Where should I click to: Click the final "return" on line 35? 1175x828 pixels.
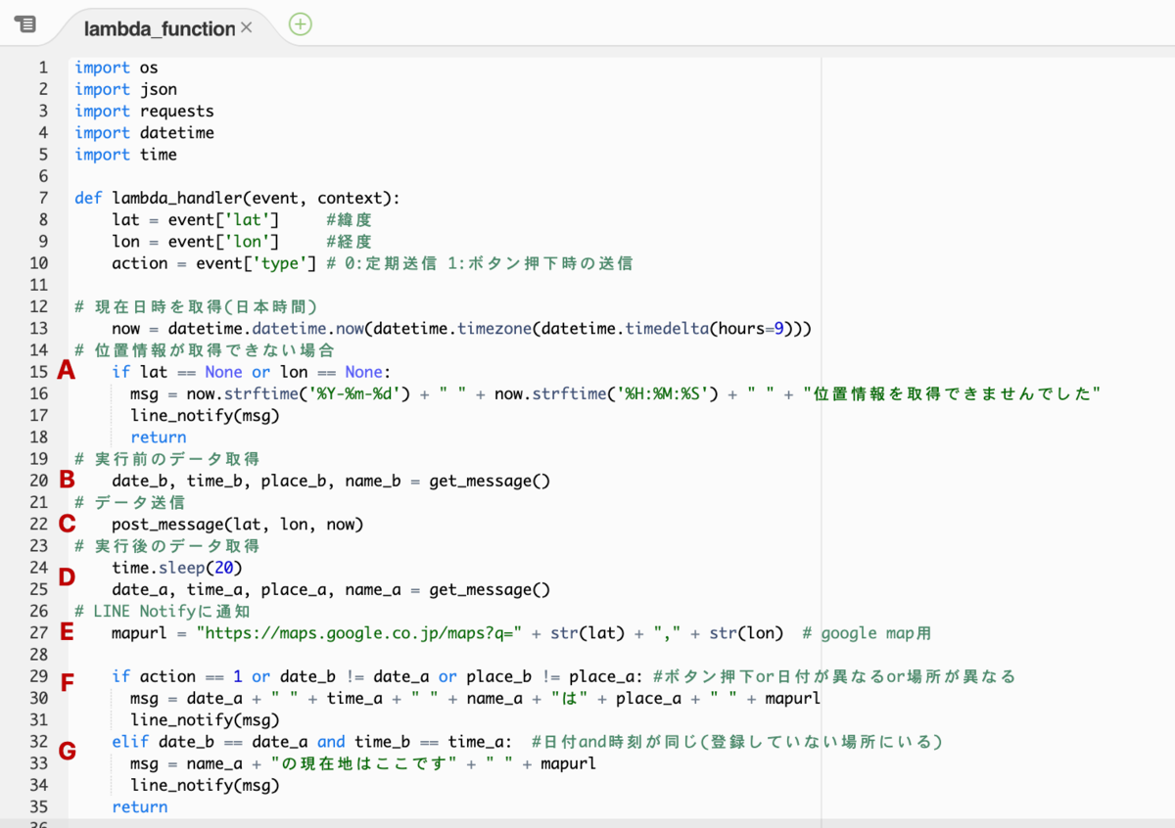click(140, 806)
